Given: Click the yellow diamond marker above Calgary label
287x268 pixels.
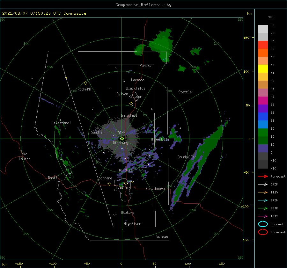Looking at the screenshot, I should tap(126, 184).
